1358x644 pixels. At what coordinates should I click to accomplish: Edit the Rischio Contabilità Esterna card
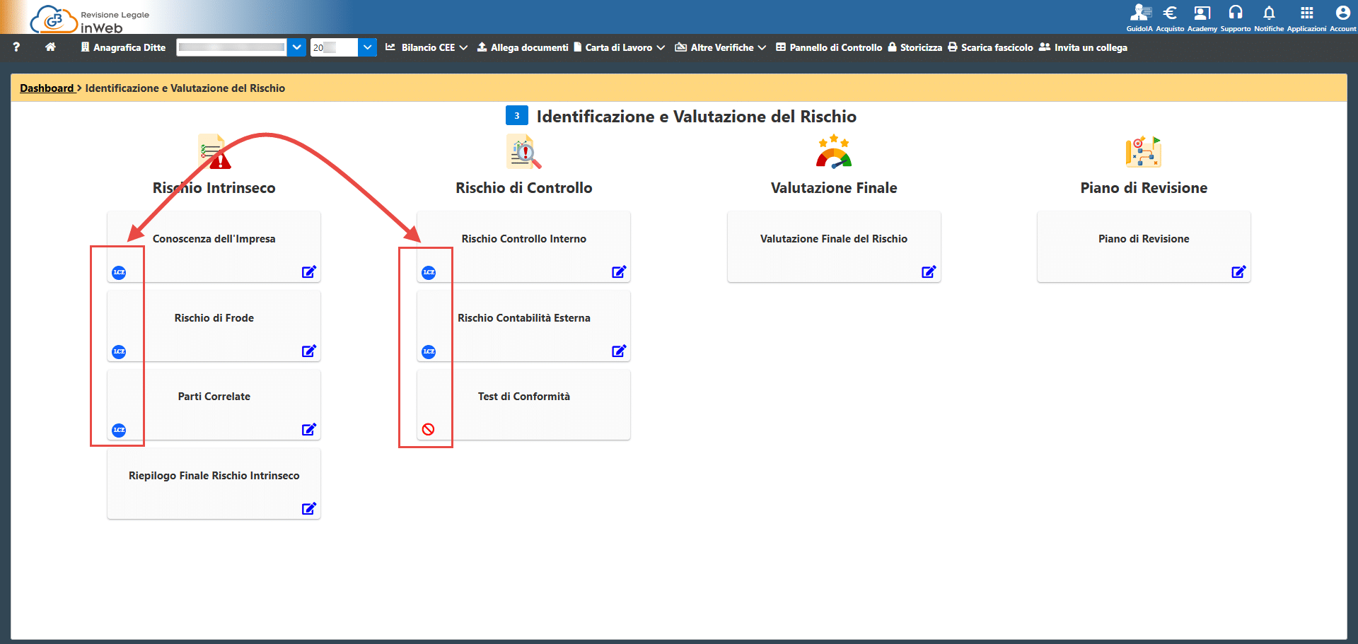(x=619, y=351)
